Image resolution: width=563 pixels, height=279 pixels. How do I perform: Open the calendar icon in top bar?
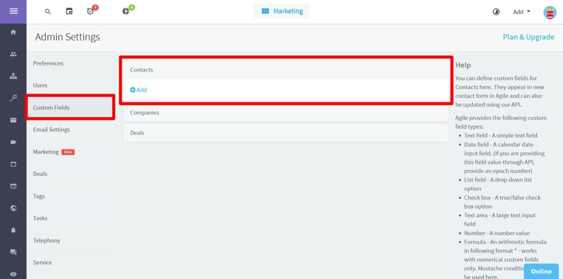(69, 12)
